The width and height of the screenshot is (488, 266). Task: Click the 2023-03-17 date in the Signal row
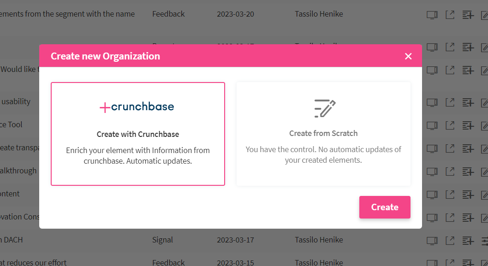[235, 240]
